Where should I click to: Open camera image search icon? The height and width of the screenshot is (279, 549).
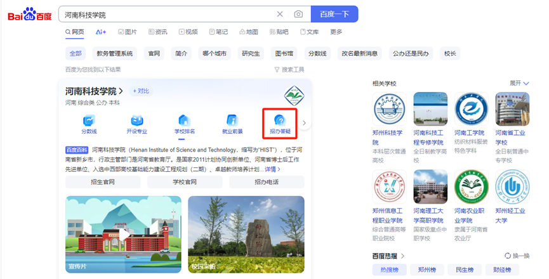(298, 14)
